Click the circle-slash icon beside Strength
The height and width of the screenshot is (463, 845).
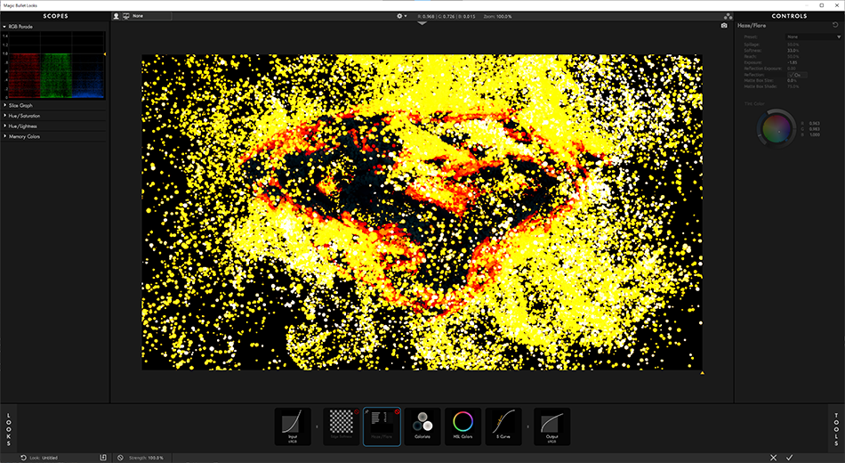[x=120, y=458]
